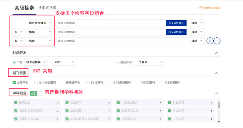
Task: Open the 收录起始年 year dropdown
Action: point(36,62)
